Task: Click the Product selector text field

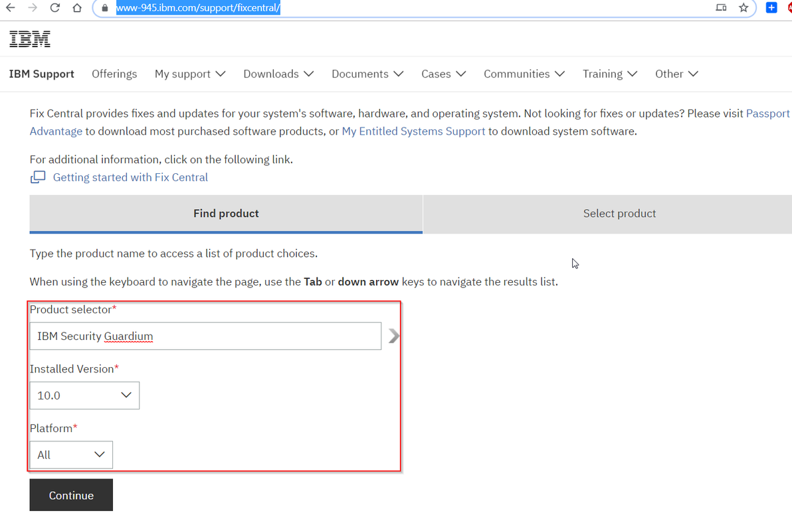Action: pos(205,336)
